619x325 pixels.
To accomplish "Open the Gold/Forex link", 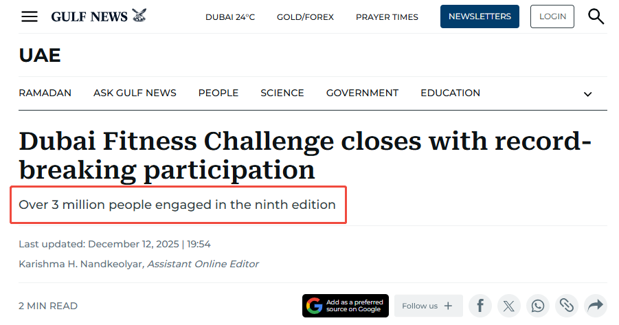I will [305, 17].
